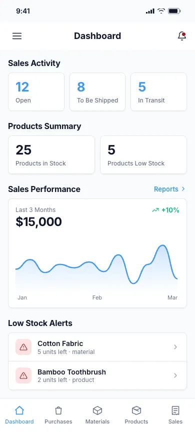Tap the green upward trend arrow icon
Image resolution: width=195 pixels, height=434 pixels.
(155, 210)
